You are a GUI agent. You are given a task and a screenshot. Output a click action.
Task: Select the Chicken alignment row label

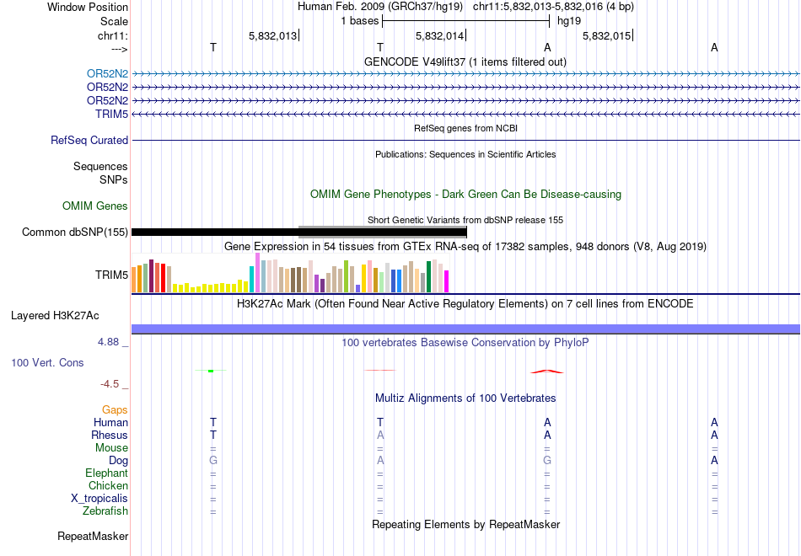pos(108,485)
